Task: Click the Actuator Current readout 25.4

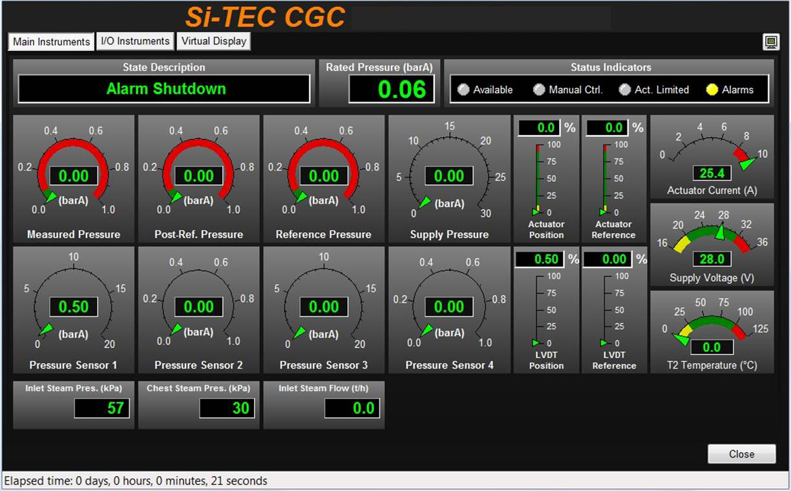Action: pyautogui.click(x=712, y=173)
